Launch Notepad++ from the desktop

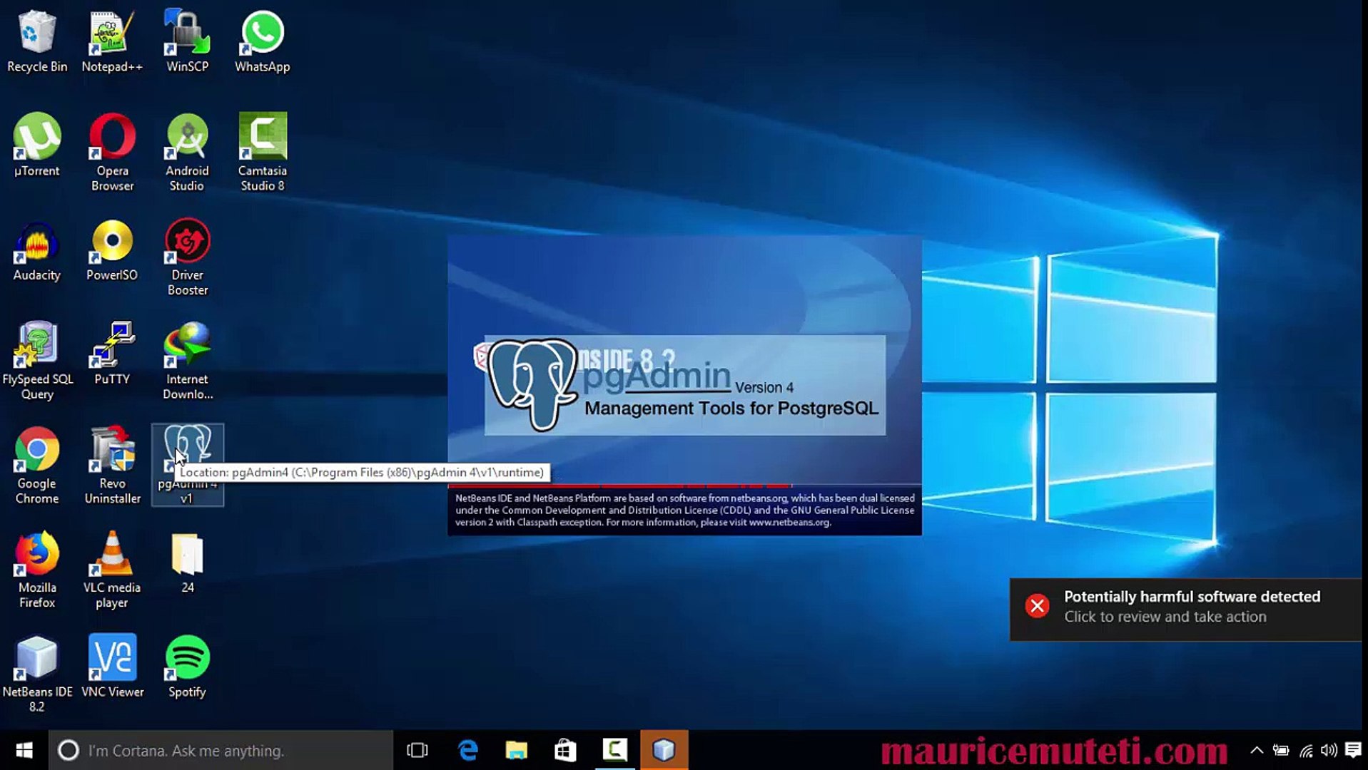tap(112, 41)
